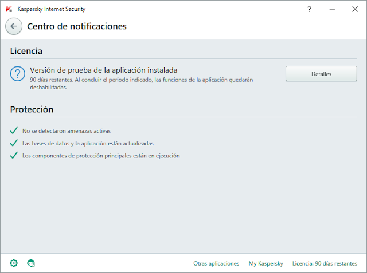Image resolution: width=367 pixels, height=273 pixels.
Task: Select 'Las bases de datos y la aplicación están actualizadas'
Action: click(88, 144)
